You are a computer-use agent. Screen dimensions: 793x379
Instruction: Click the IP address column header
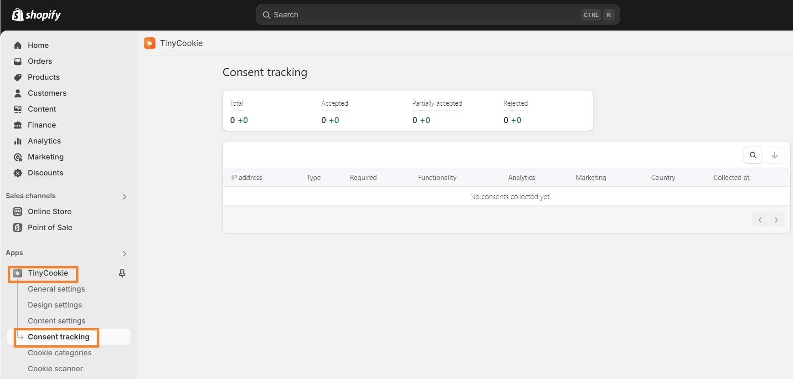click(x=247, y=178)
